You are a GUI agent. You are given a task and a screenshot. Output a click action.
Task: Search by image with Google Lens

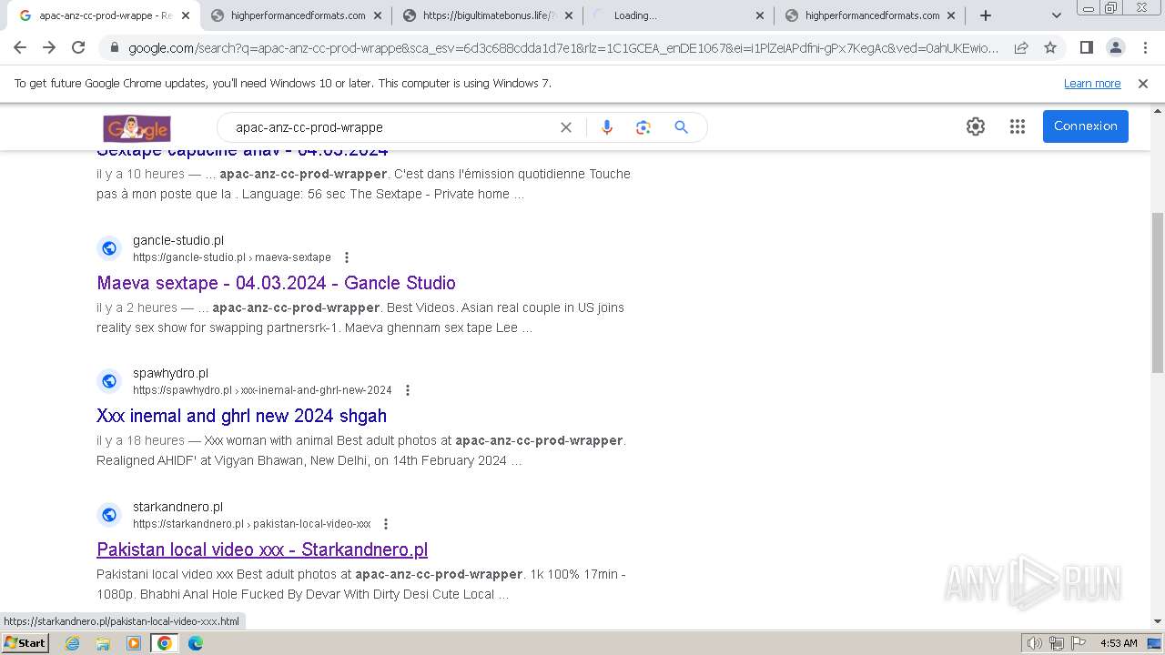[643, 127]
